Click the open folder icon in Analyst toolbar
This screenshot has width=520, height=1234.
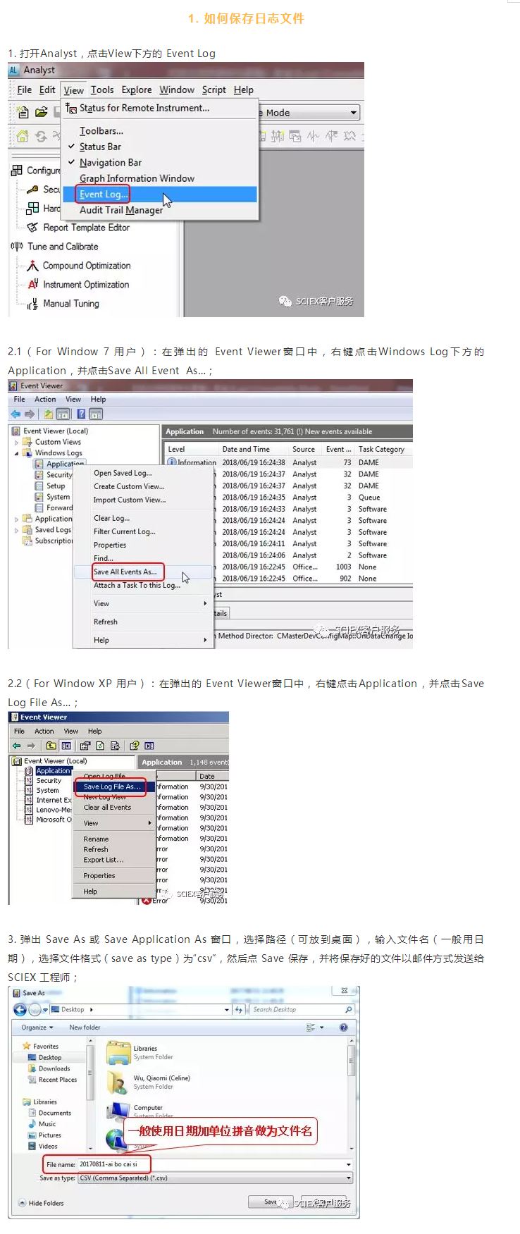[x=42, y=112]
